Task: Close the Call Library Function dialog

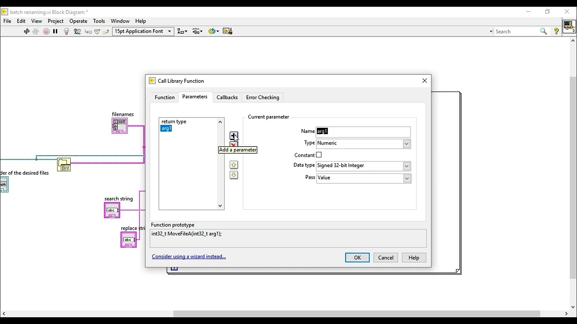Action: (x=425, y=81)
